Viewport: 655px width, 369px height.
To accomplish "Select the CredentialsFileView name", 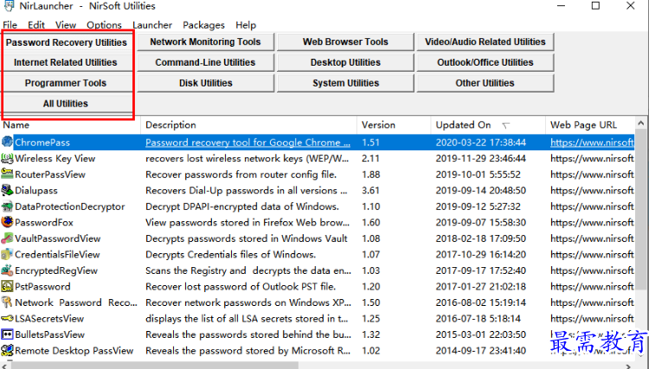I will [57, 254].
